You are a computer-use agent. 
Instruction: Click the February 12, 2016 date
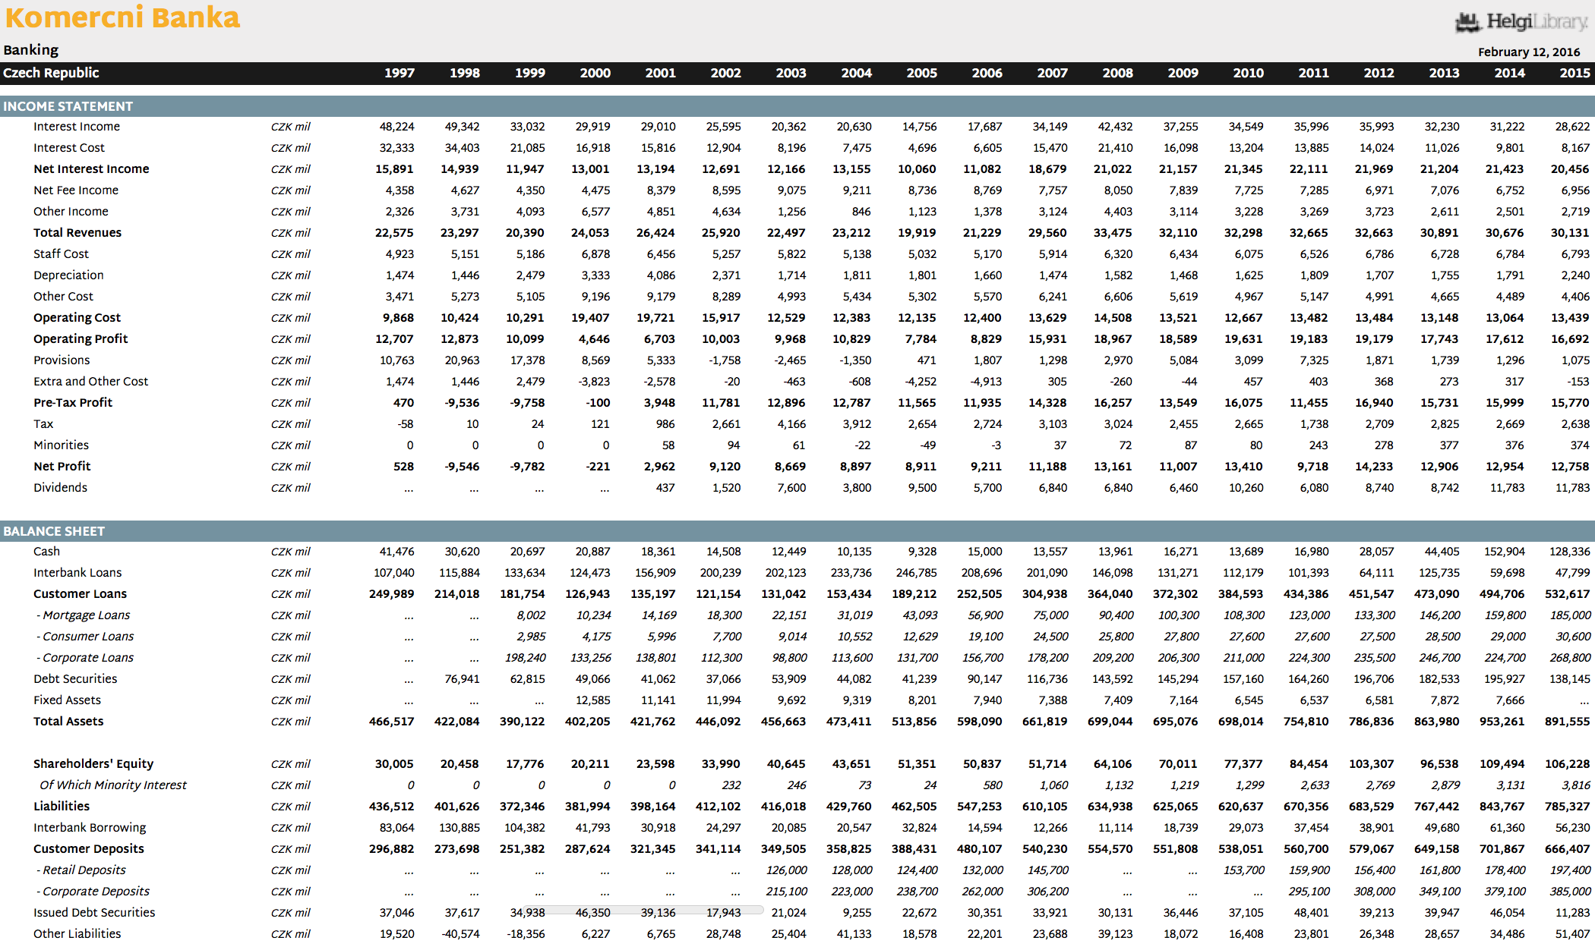[x=1529, y=52]
